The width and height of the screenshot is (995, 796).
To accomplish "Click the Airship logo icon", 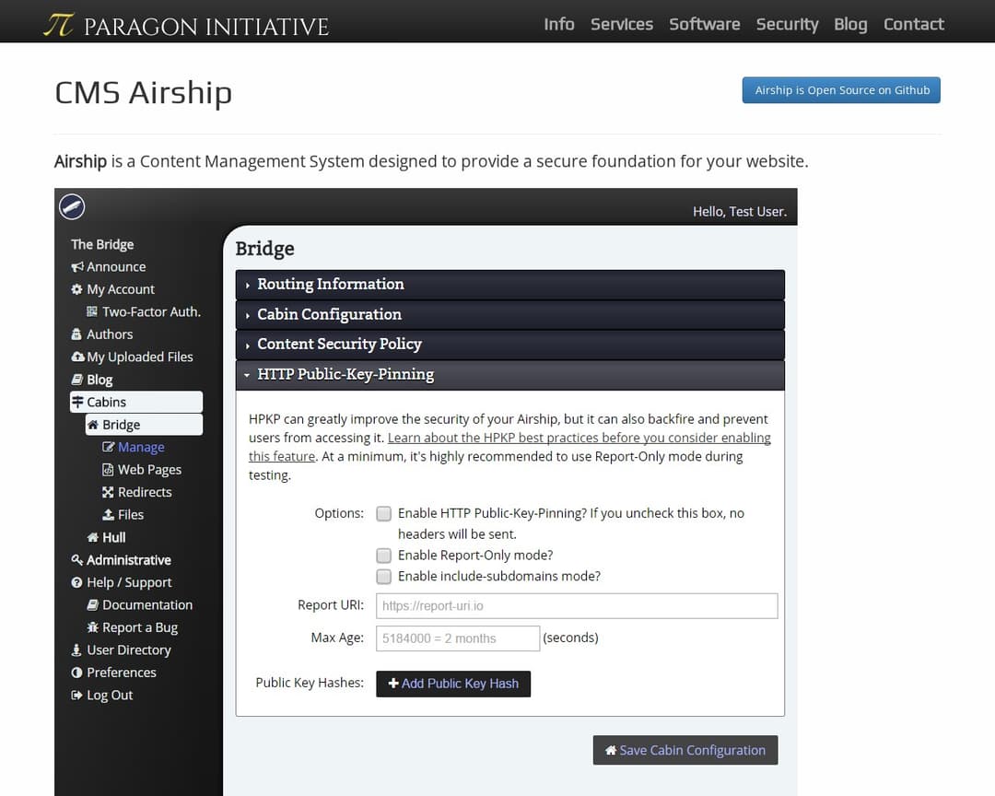I will (x=72, y=207).
